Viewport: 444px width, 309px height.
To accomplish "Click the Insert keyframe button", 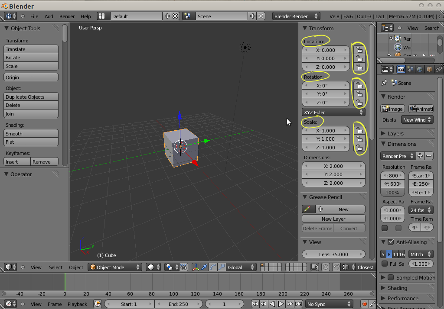I will coord(17,162).
